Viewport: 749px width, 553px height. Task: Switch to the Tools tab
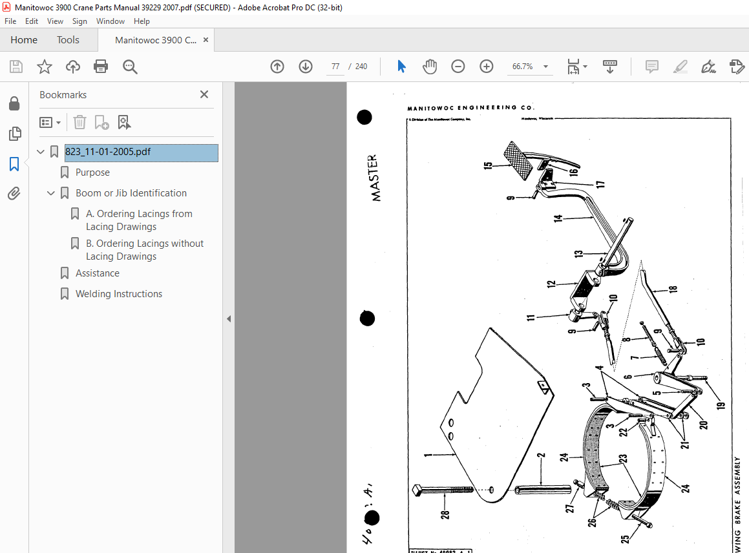tap(68, 40)
